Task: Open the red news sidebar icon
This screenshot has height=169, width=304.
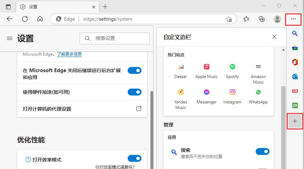Action: (x=295, y=91)
